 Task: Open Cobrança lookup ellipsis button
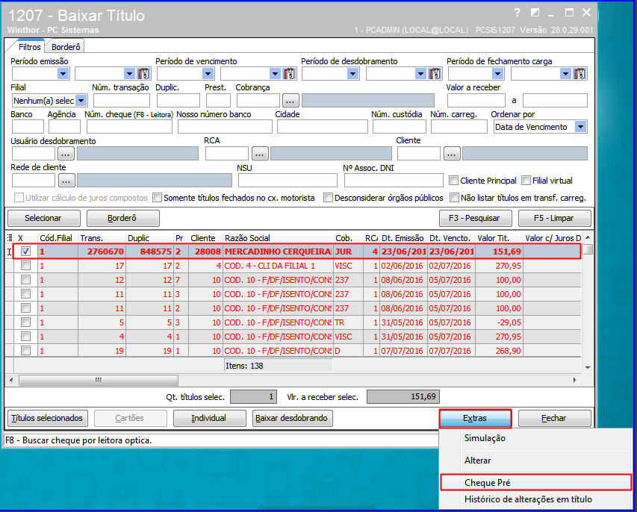tap(290, 101)
